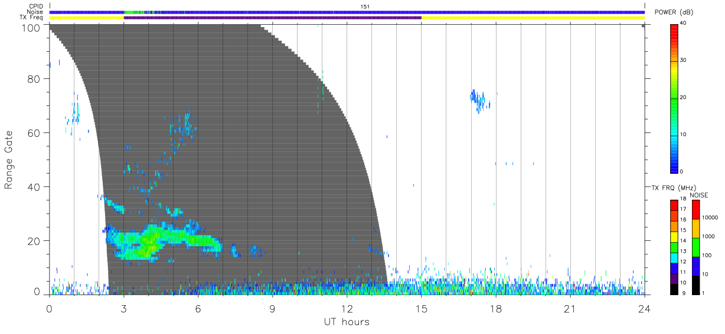
Task: Click the 16 label on TX FRQ legend
Action: point(683,220)
